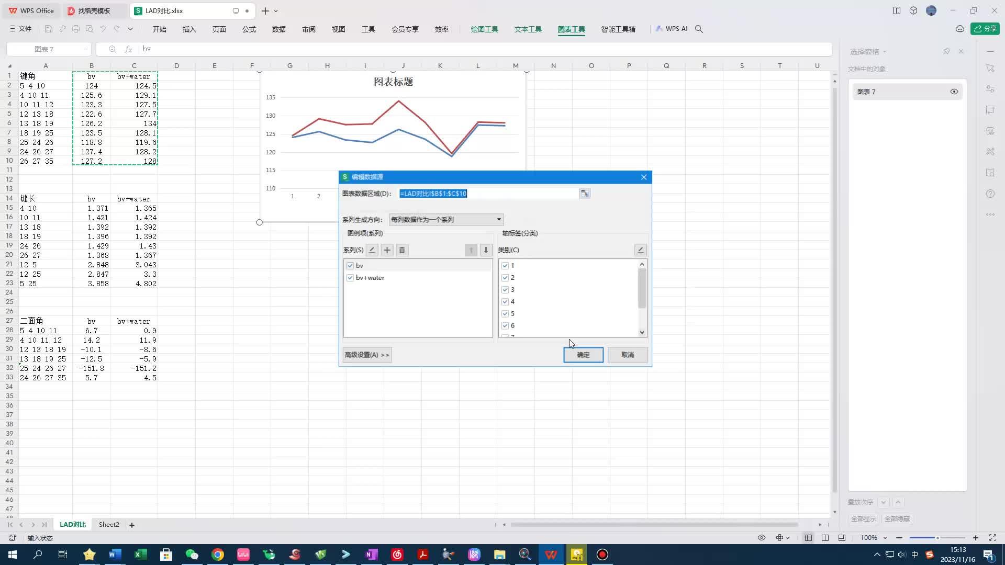
Task: Click the add sheet plus icon
Action: 132,525
